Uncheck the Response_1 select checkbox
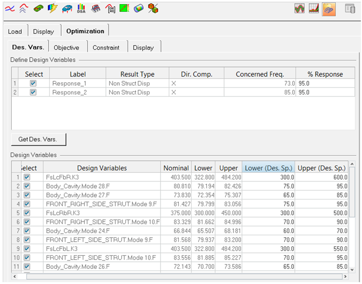Viewport: 362px width, 284px height. [x=33, y=83]
